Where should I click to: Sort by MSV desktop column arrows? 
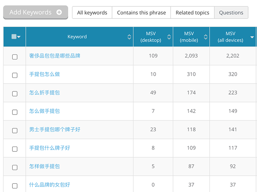point(169,37)
